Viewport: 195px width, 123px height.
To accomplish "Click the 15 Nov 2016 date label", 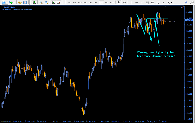I will (x=6, y=121).
